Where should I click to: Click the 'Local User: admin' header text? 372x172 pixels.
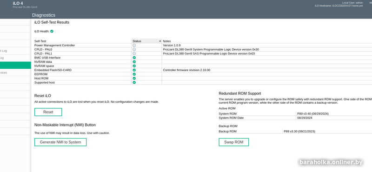[352, 2]
